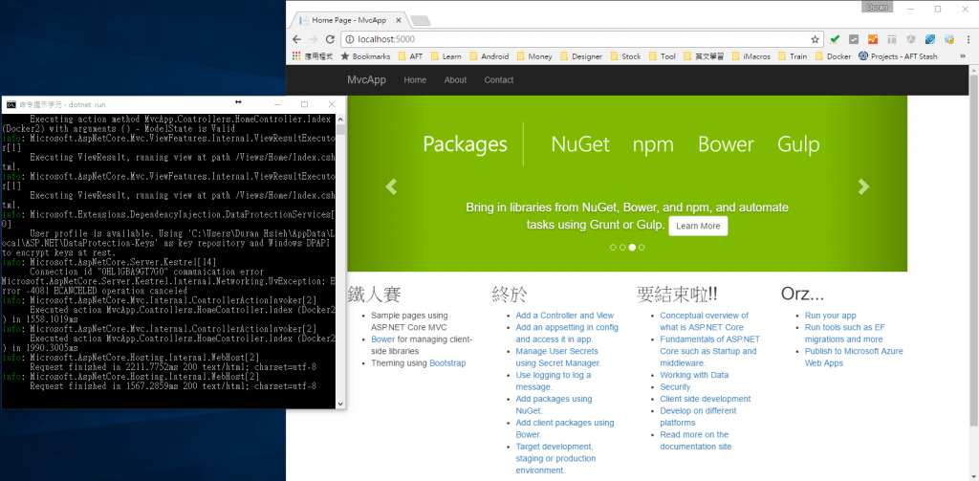The width and height of the screenshot is (979, 481).
Task: Go back in the Chrome browser
Action: [298, 39]
